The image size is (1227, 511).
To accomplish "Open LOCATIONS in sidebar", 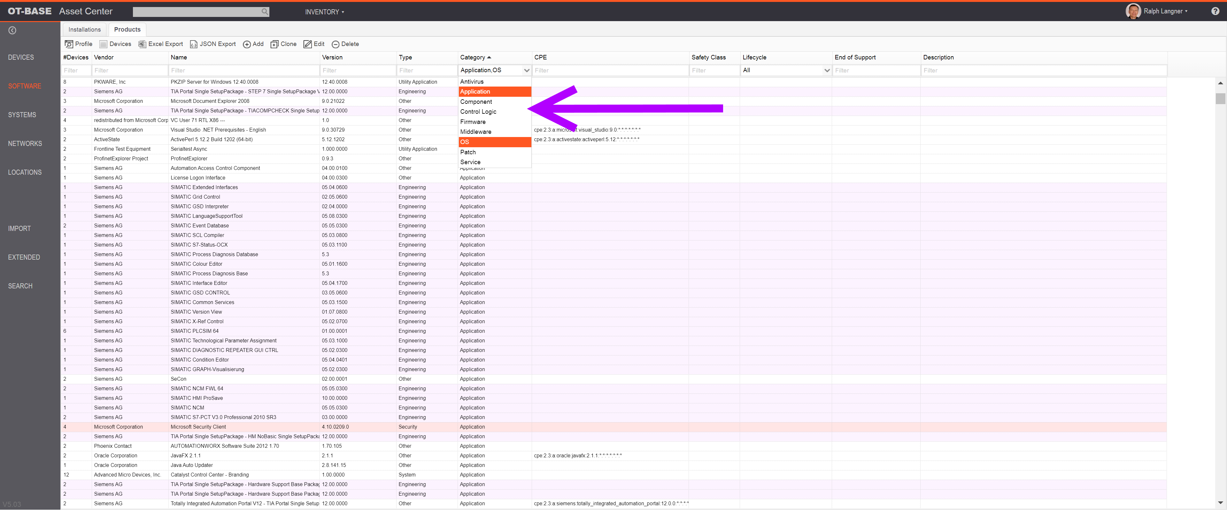I will coord(25,172).
